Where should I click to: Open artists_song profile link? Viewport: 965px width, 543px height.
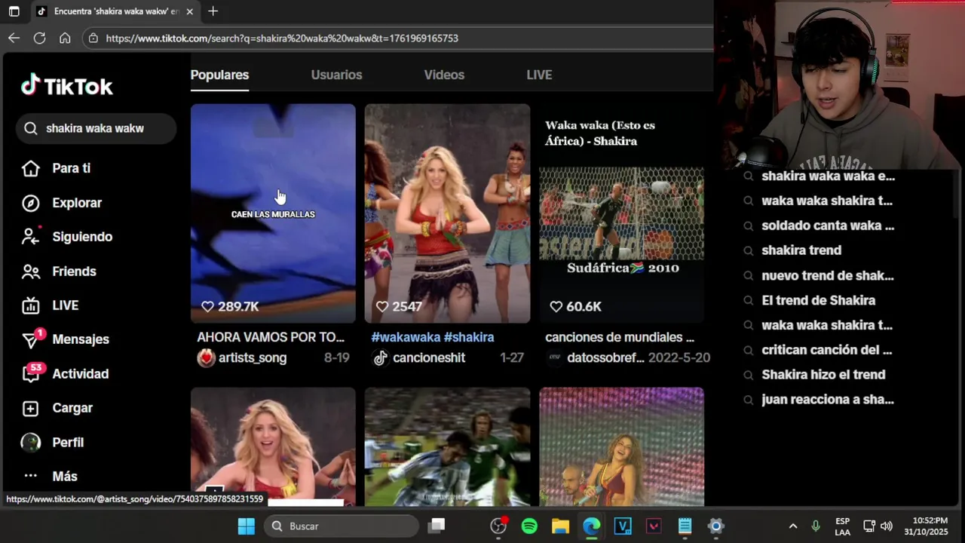253,357
